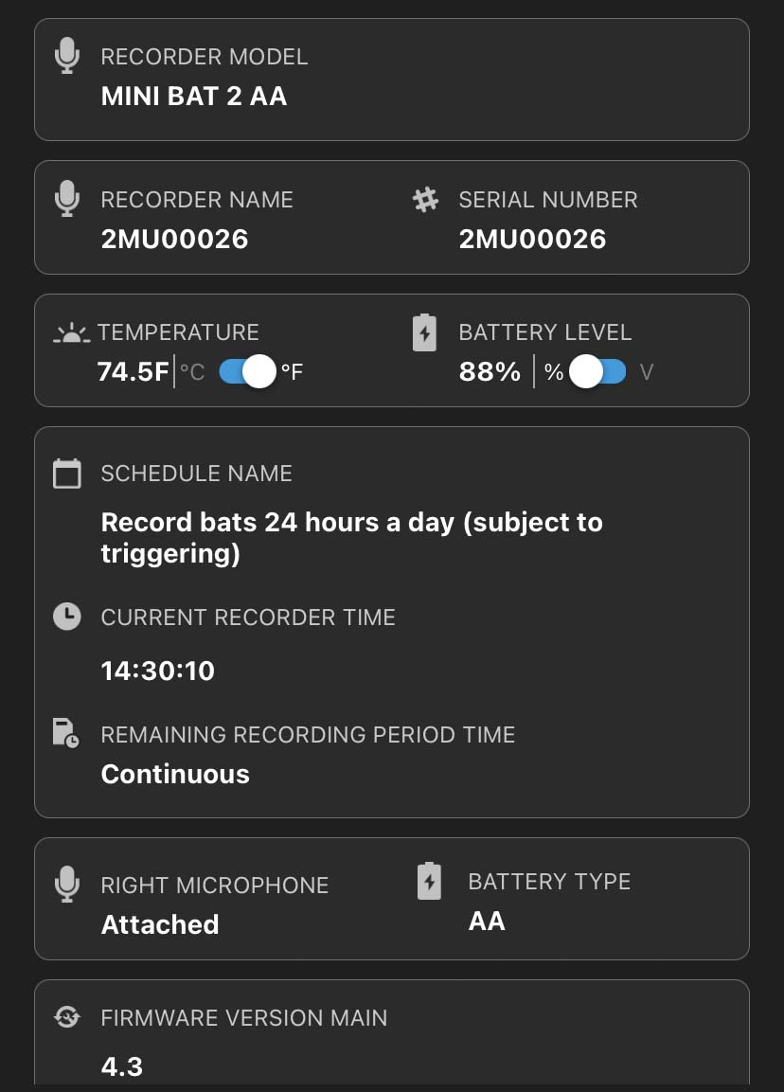Click the current recorder time 14:30:10
This screenshot has width=784, height=1092.
pos(158,671)
